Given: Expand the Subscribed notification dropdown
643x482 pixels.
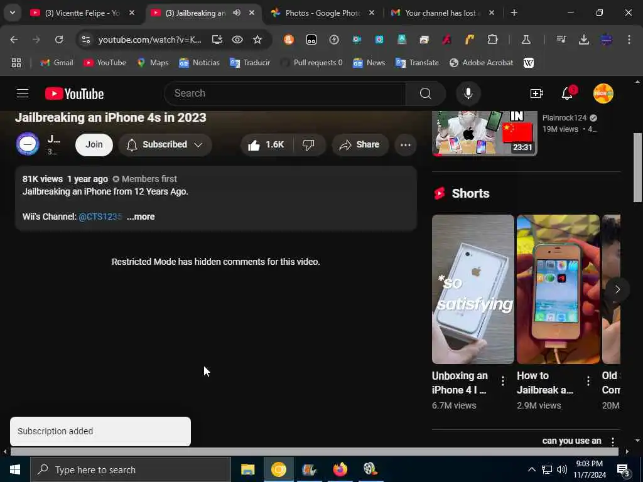Looking at the screenshot, I should tap(165, 145).
